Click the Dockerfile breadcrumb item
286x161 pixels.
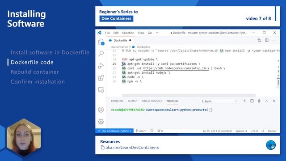tap(143, 47)
